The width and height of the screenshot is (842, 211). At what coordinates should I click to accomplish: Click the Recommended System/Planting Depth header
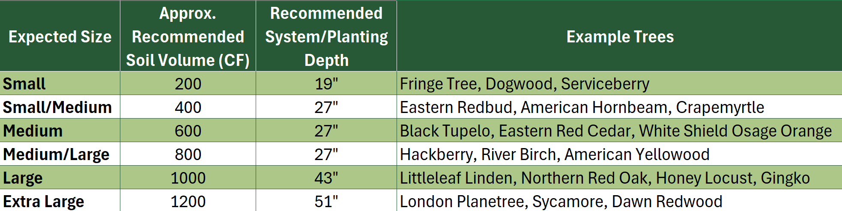326,36
